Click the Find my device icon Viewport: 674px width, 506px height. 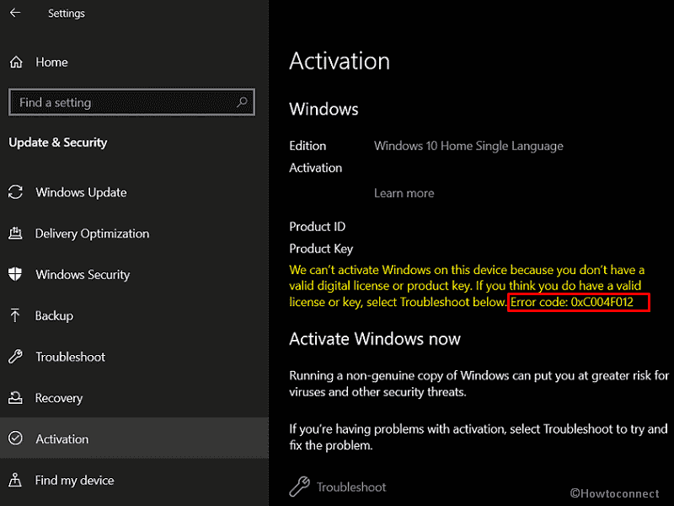point(16,481)
